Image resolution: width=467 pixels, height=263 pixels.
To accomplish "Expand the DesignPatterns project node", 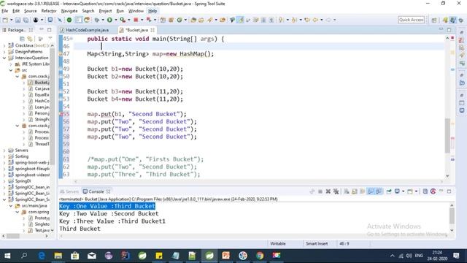I will point(4,52).
